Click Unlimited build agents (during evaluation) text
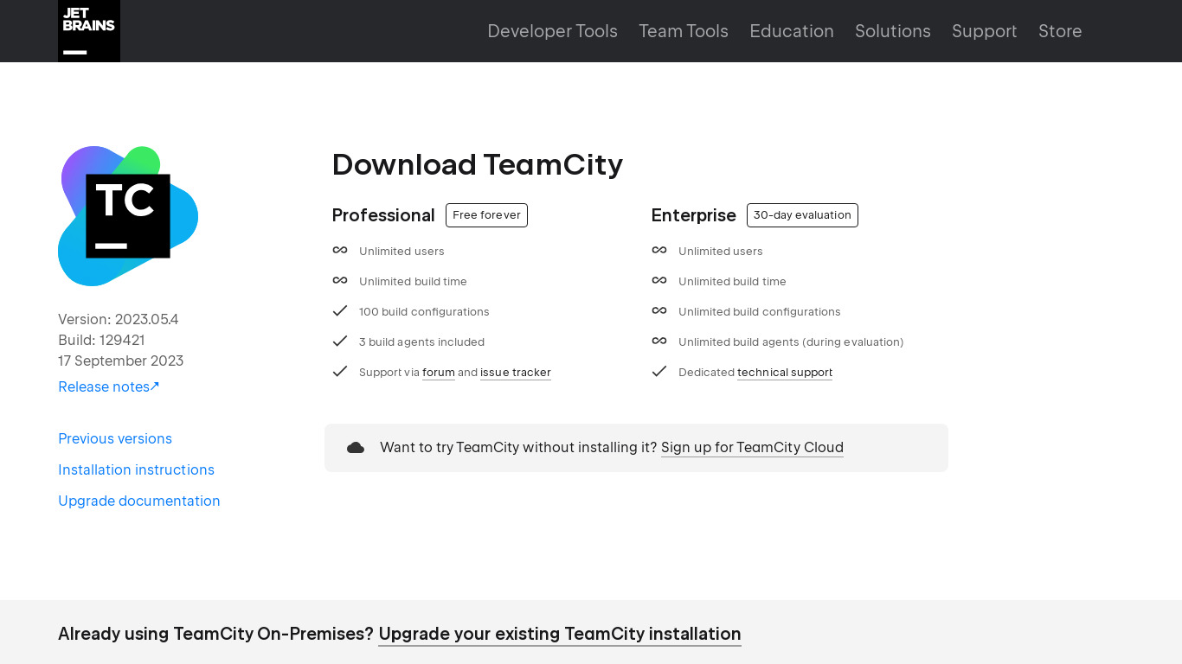Viewport: 1182px width, 664px height. click(791, 342)
